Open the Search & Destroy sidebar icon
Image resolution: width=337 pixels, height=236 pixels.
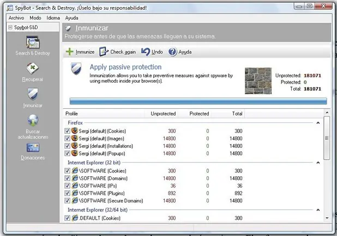point(33,42)
